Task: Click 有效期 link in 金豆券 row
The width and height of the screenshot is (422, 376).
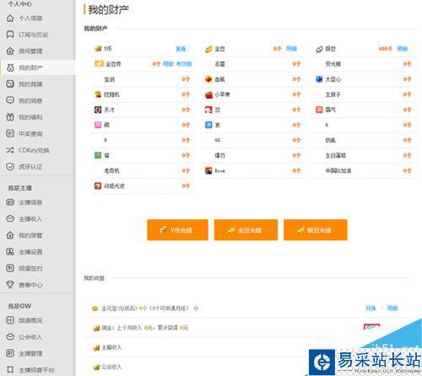Action: tap(184, 64)
